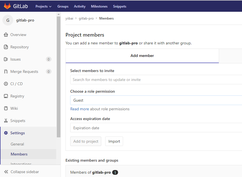Open Registry in the sidebar
This screenshot has width=242, height=177.
[x=17, y=96]
